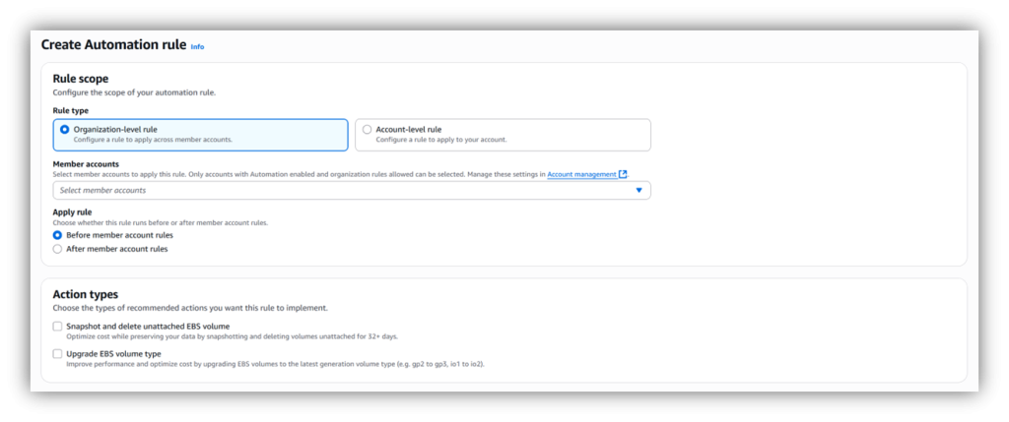Expand the member accounts dropdown arrow
Viewport: 1009px width, 422px height.
(639, 191)
